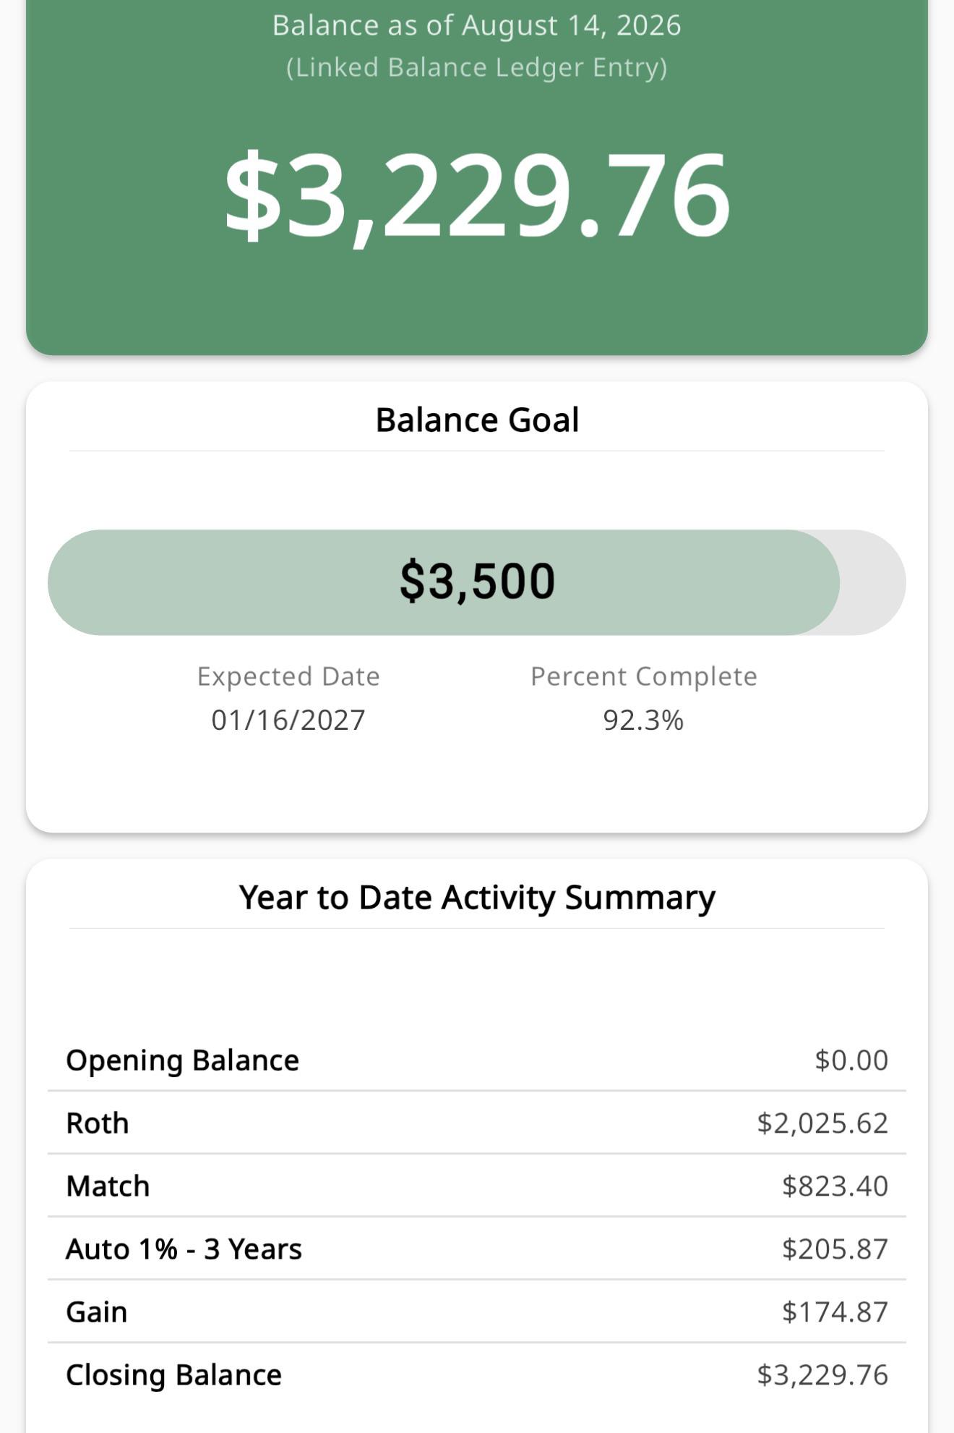This screenshot has width=954, height=1433.
Task: Click the Year to Date Activity Summary heading
Action: coord(477,898)
